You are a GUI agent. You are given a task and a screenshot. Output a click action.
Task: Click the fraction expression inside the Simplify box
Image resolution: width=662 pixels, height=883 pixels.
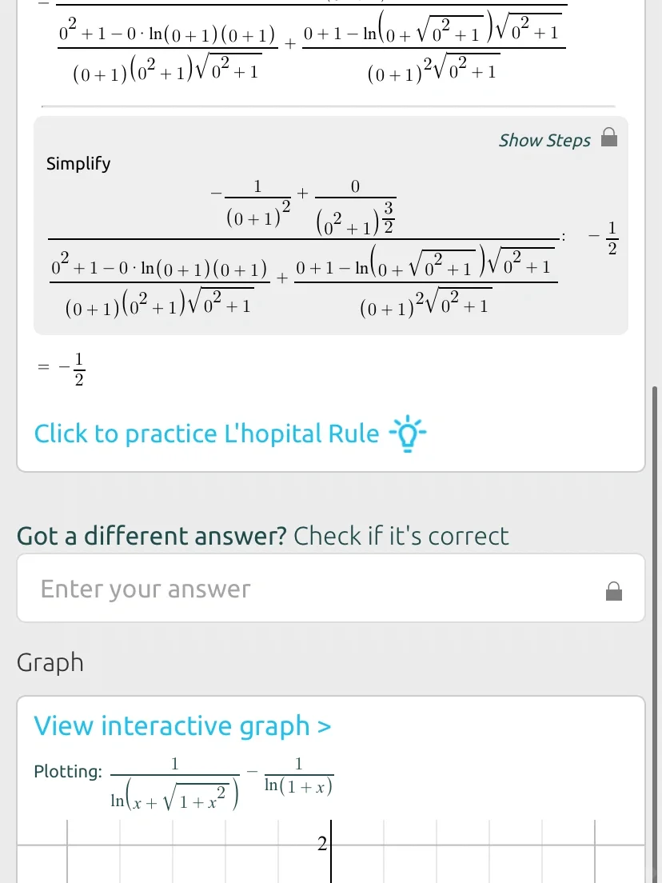click(x=304, y=245)
